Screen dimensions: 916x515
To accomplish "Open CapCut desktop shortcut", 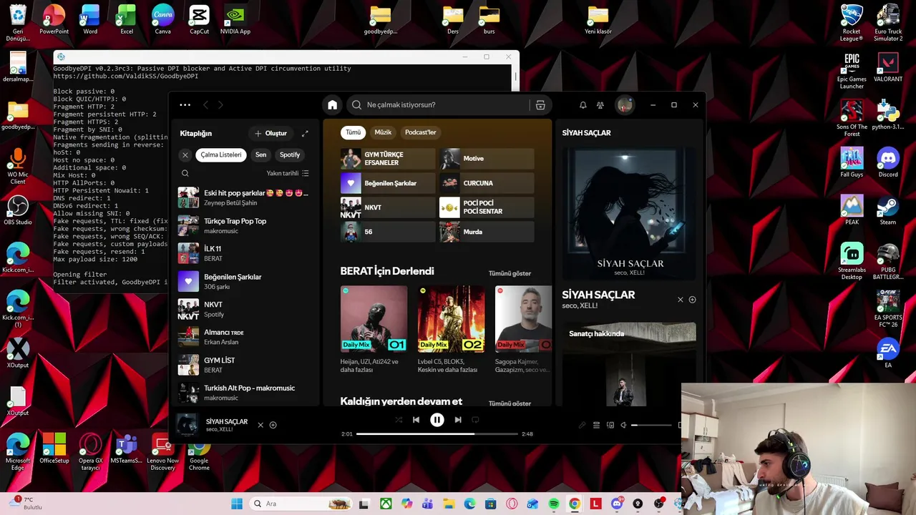I will (x=199, y=20).
